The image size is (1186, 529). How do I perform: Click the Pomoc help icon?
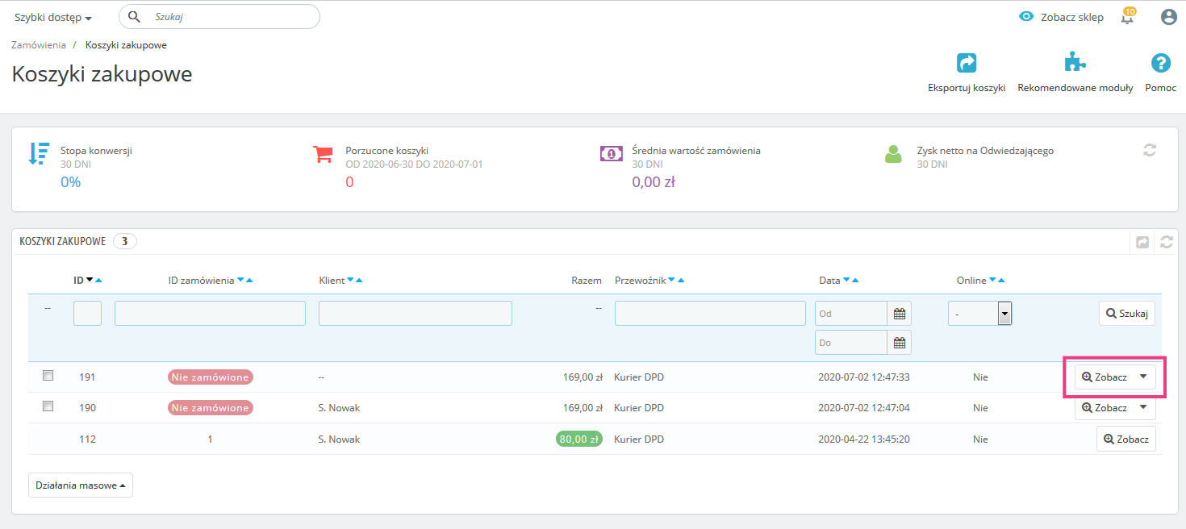click(1160, 64)
